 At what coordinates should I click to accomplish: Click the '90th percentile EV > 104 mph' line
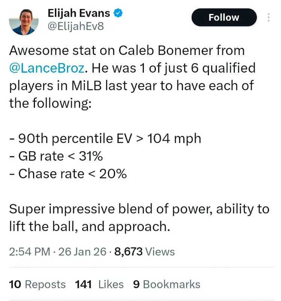[x=105, y=138]
